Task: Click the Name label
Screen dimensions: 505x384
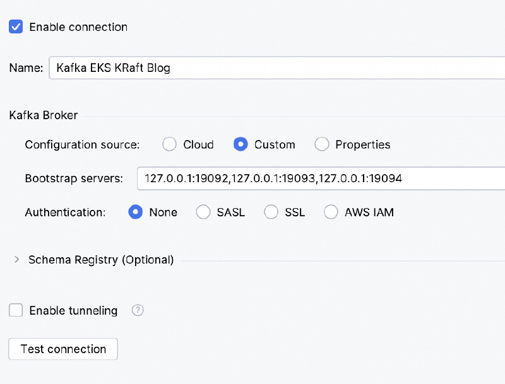Action: [25, 68]
